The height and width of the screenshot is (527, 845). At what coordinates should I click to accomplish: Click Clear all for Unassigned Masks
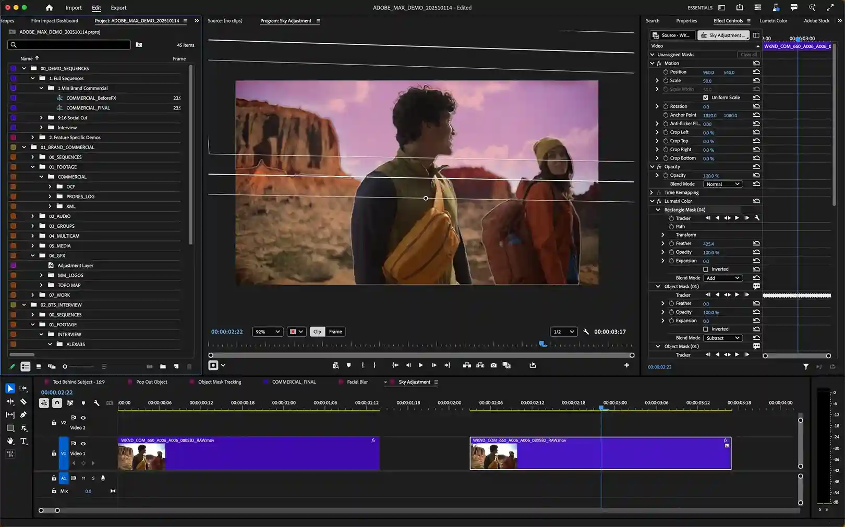[x=748, y=54]
